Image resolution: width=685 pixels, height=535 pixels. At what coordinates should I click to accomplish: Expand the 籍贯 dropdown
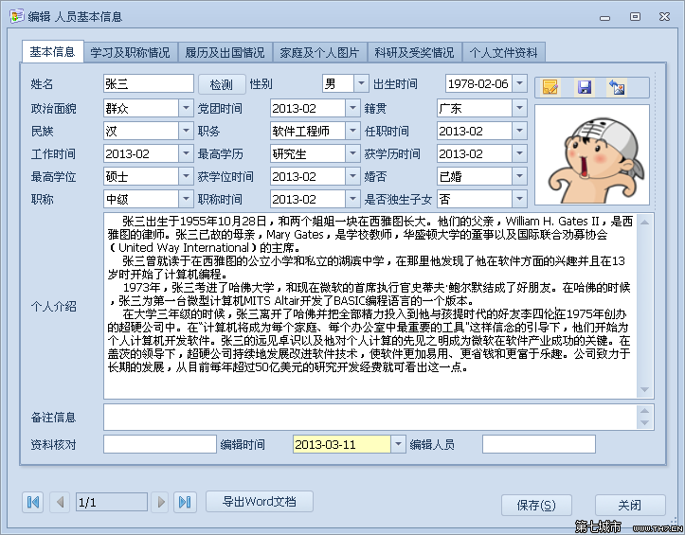point(519,108)
